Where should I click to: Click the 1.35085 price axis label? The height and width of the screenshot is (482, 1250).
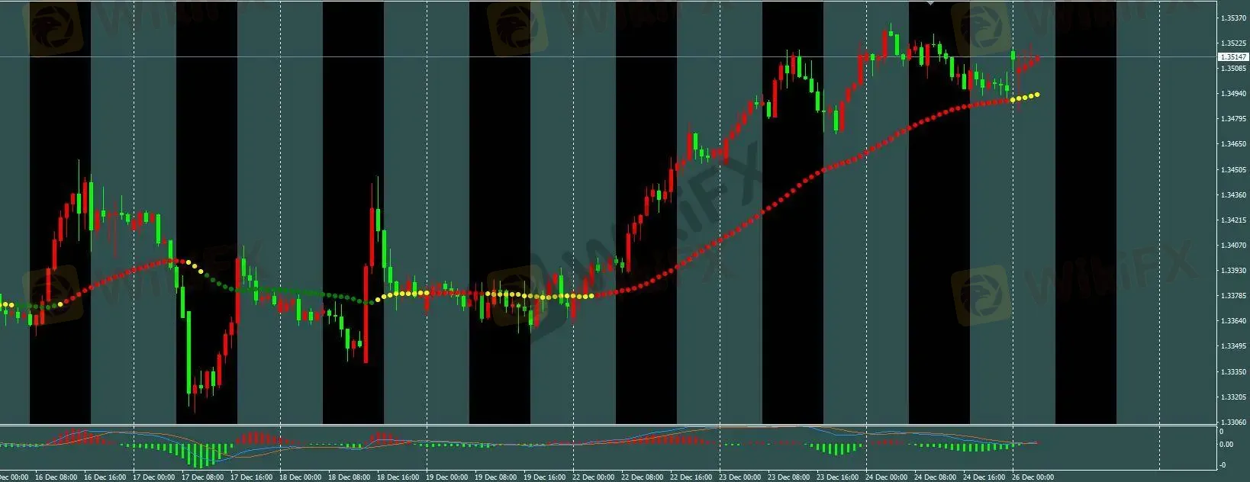pyautogui.click(x=1234, y=69)
